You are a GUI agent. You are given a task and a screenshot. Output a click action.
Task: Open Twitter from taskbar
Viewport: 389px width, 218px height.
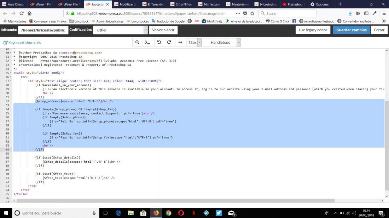219,213
